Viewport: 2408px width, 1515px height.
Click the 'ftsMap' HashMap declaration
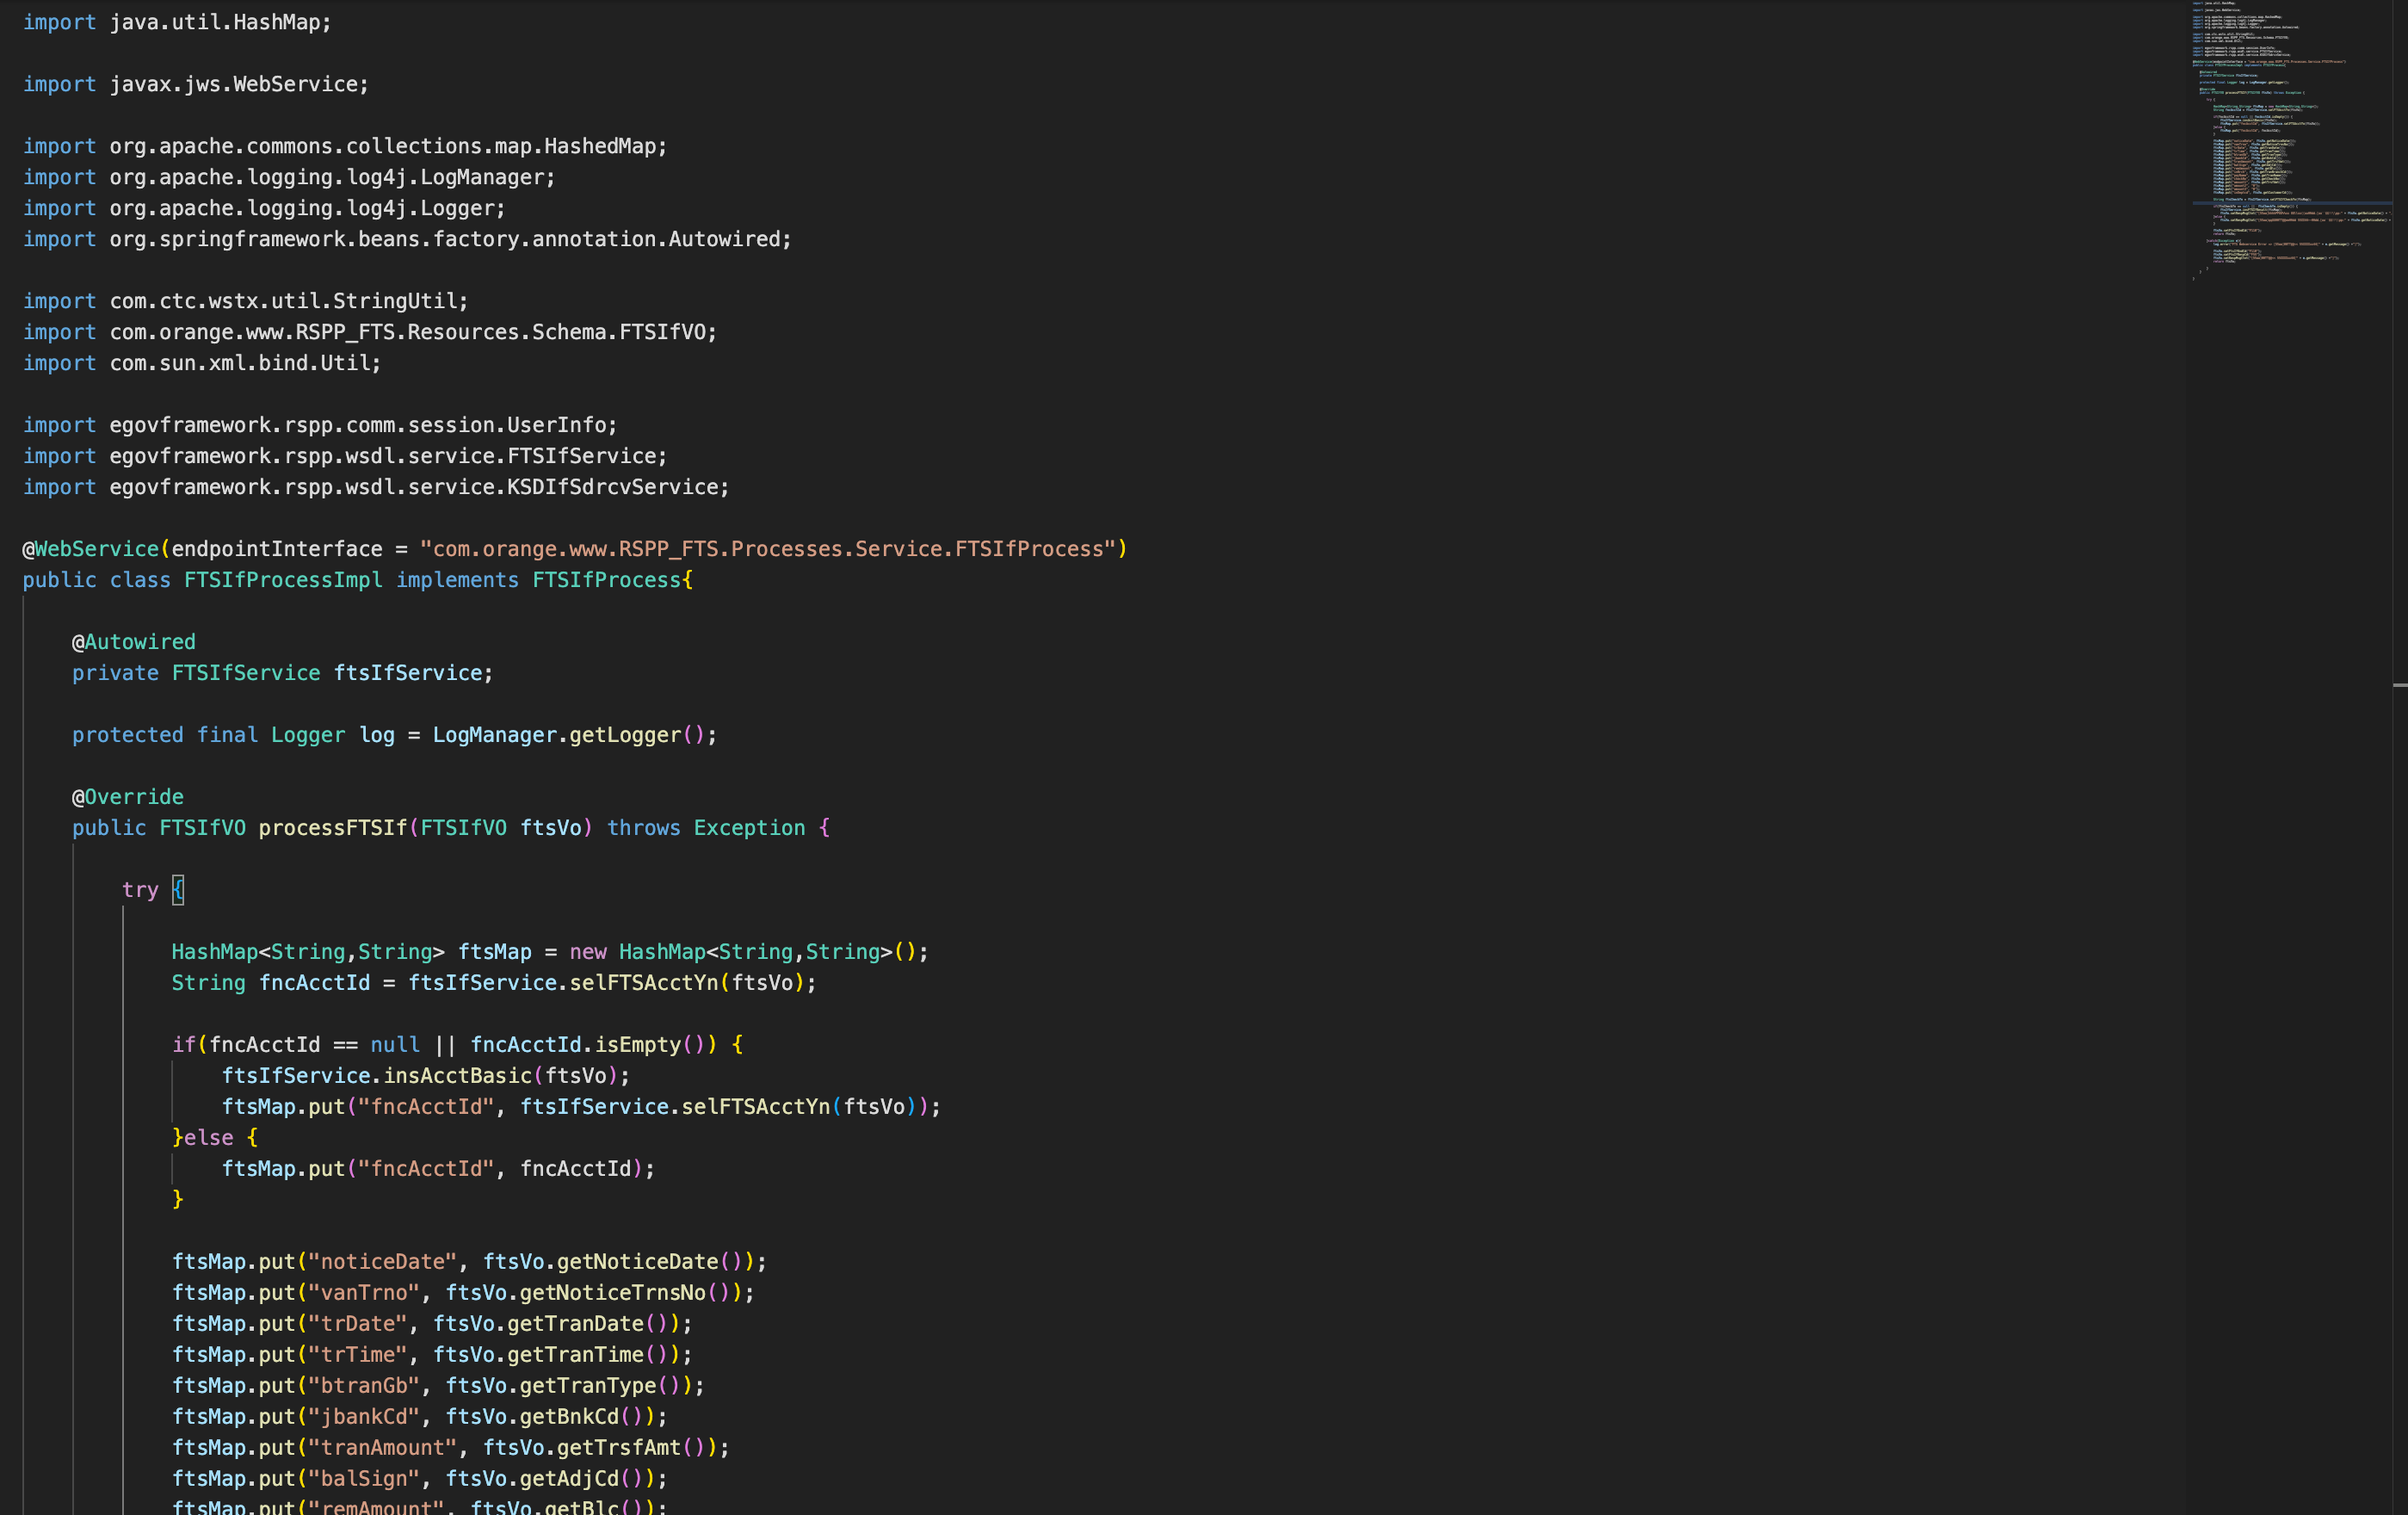pos(550,952)
